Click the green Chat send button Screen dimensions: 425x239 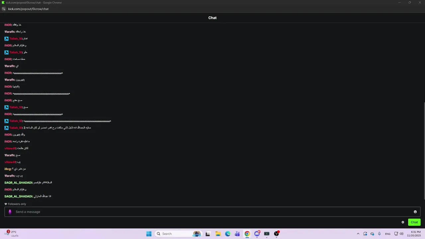414,222
